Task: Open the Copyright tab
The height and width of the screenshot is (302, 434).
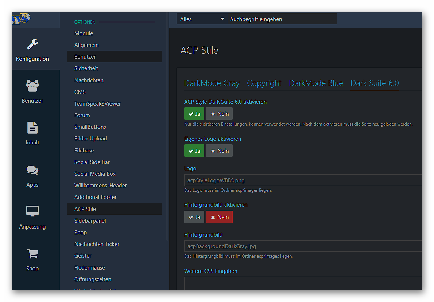Action: coord(264,83)
